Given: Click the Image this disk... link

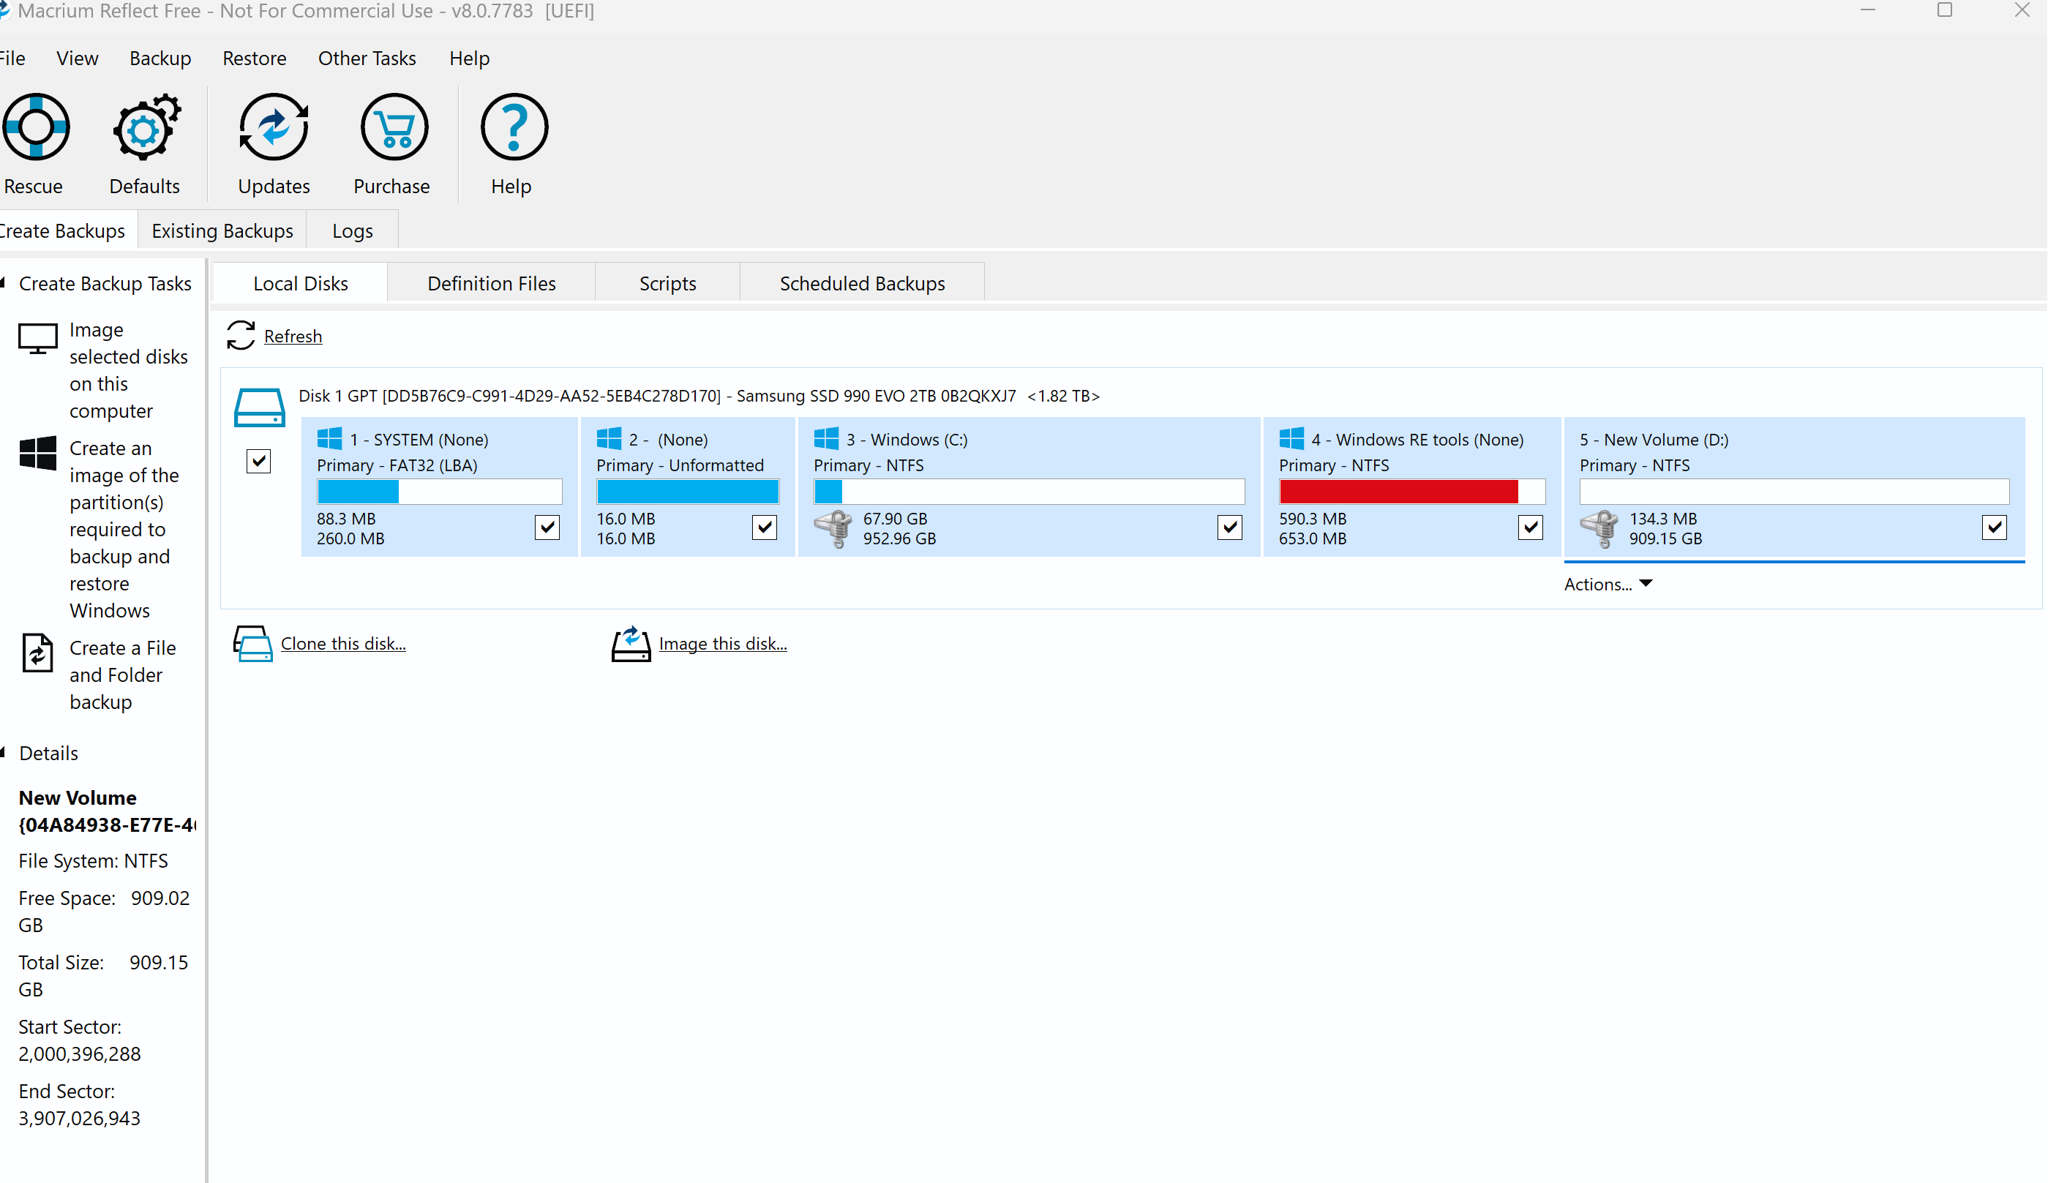Looking at the screenshot, I should pos(723,644).
